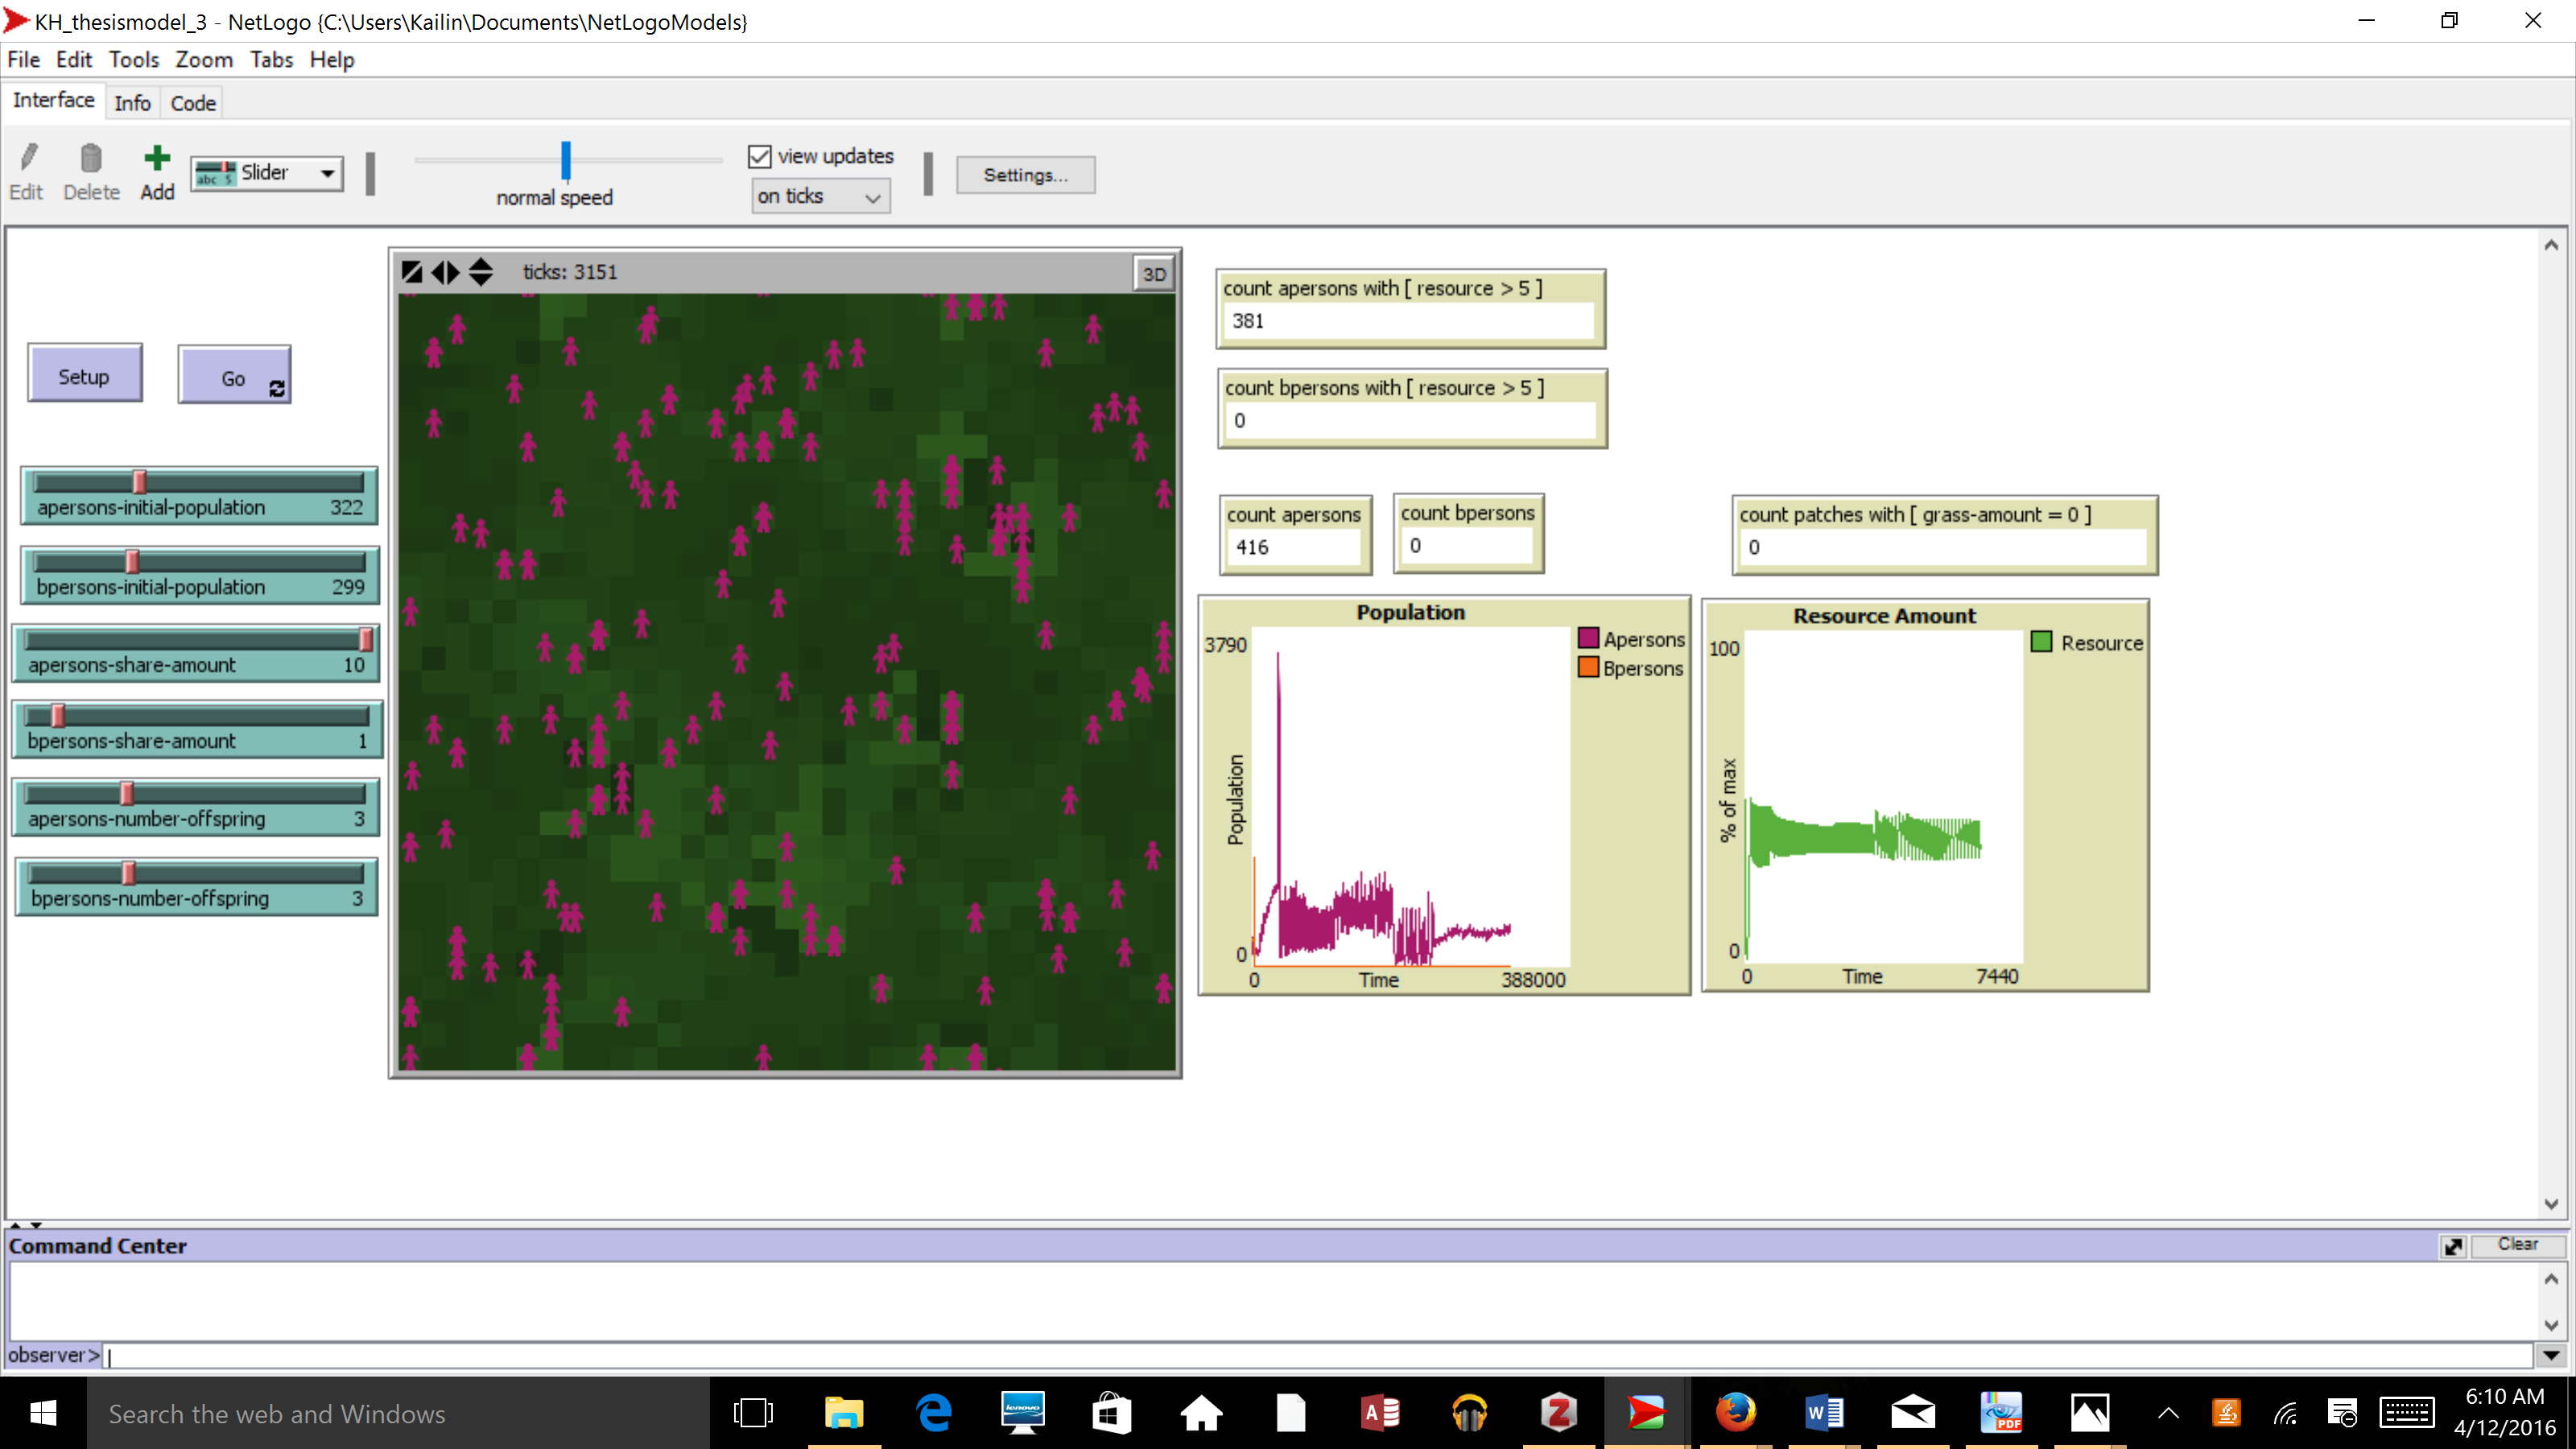
Task: Toggle the Go forever button
Action: 234,377
